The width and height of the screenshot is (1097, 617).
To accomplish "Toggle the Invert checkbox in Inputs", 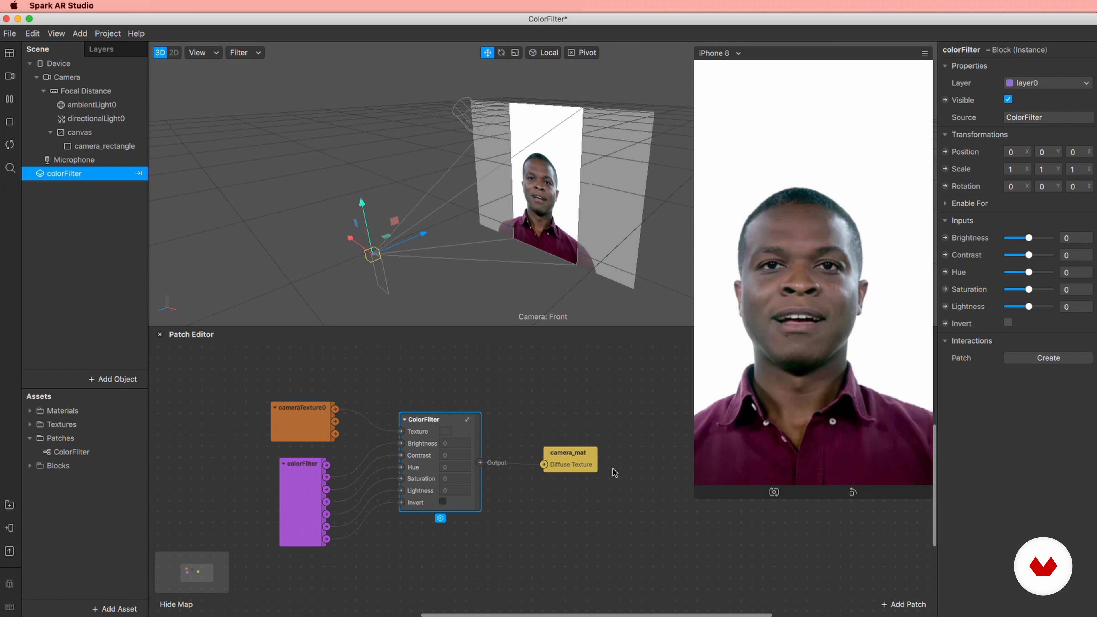I will [x=1008, y=323].
